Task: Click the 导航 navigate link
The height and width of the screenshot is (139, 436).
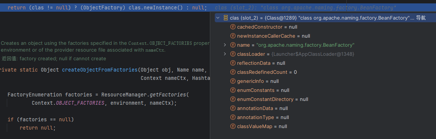Action: tap(421, 18)
